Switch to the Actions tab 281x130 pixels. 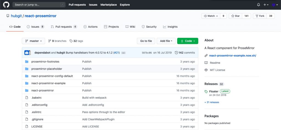[x=91, y=27]
